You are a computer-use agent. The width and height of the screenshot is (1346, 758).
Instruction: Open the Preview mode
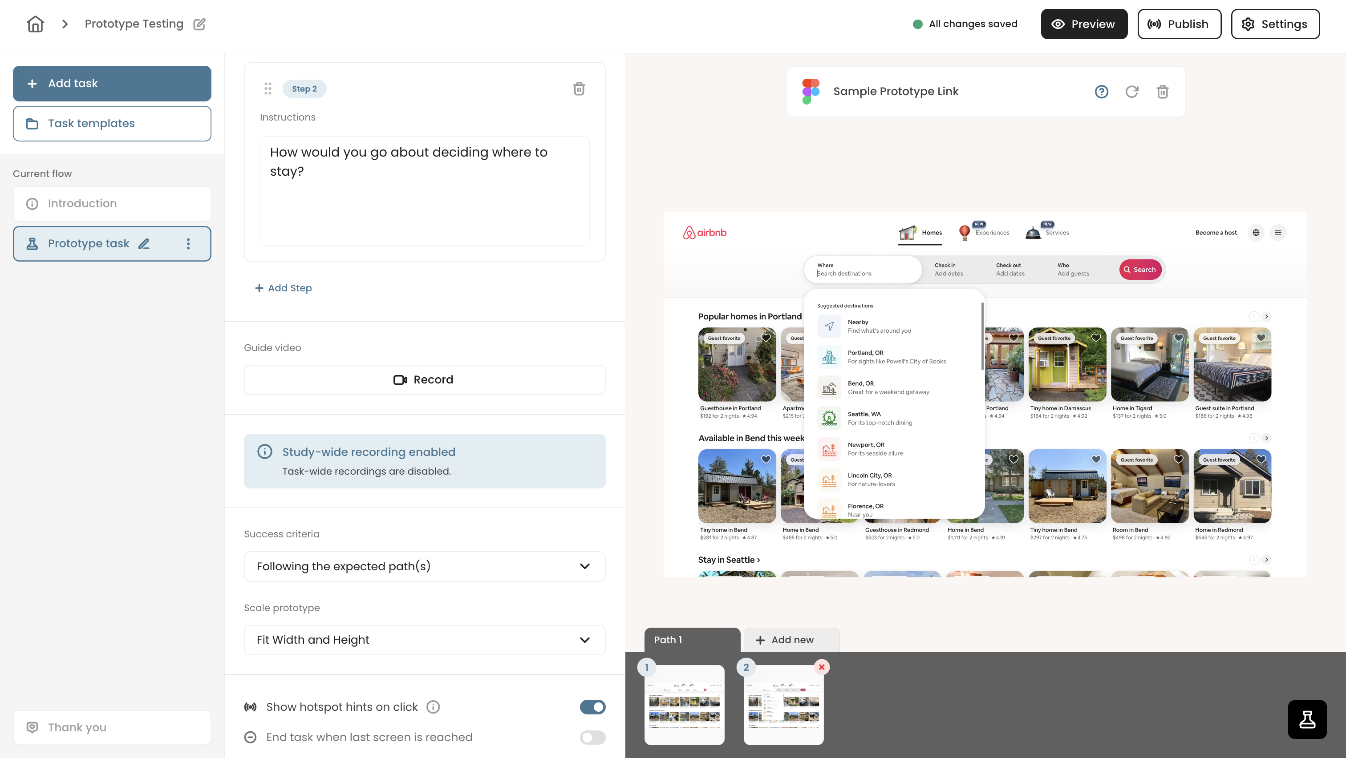click(1084, 24)
